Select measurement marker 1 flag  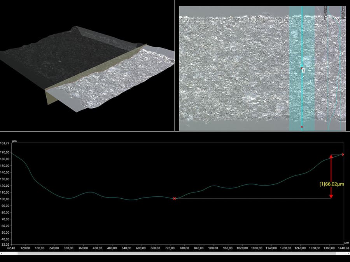pos(303,71)
